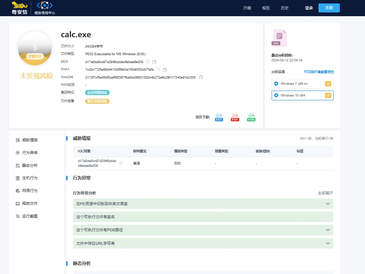Click the Threat Intelligence Center logo

[45, 8]
